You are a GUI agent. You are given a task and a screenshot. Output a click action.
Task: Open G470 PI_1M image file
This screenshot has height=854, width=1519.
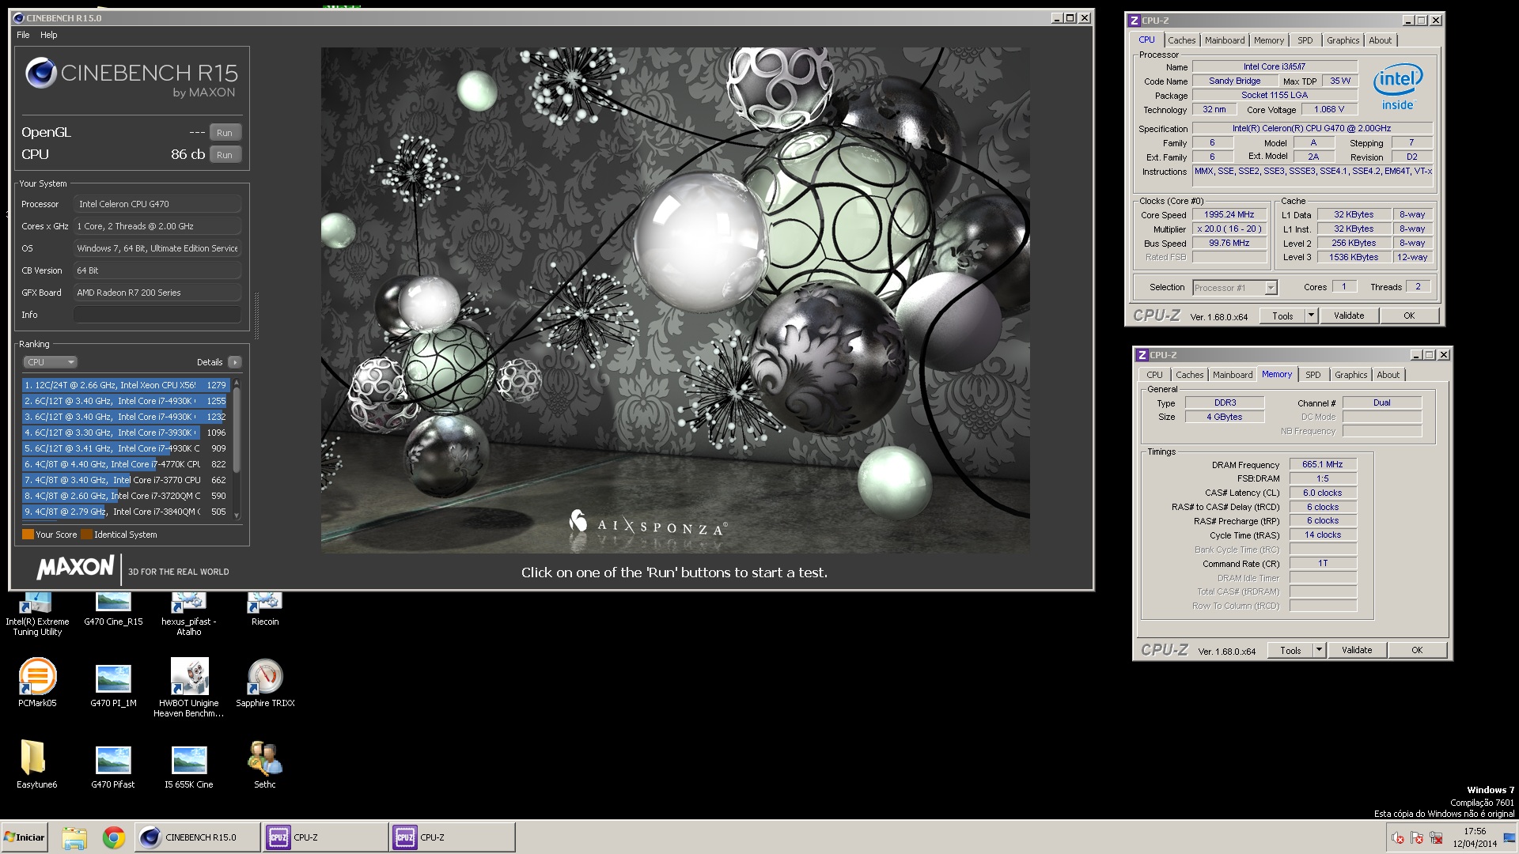pos(113,685)
